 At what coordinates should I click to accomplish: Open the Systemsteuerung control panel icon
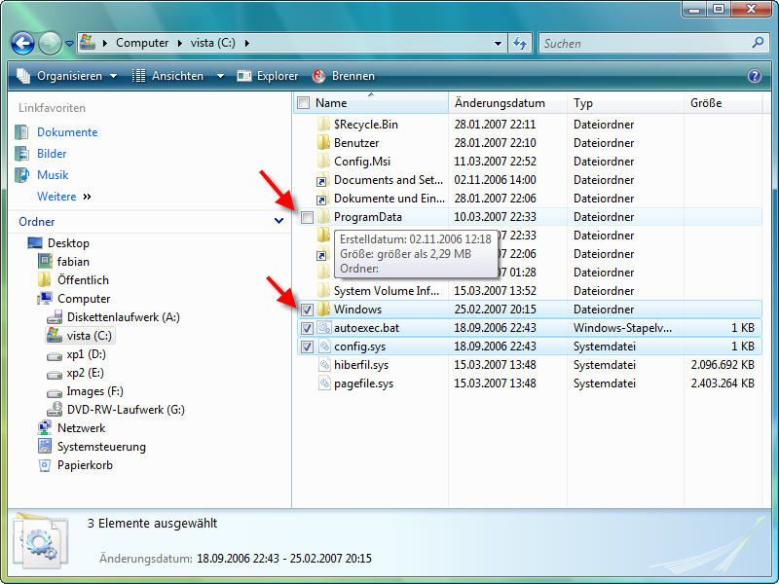(45, 447)
